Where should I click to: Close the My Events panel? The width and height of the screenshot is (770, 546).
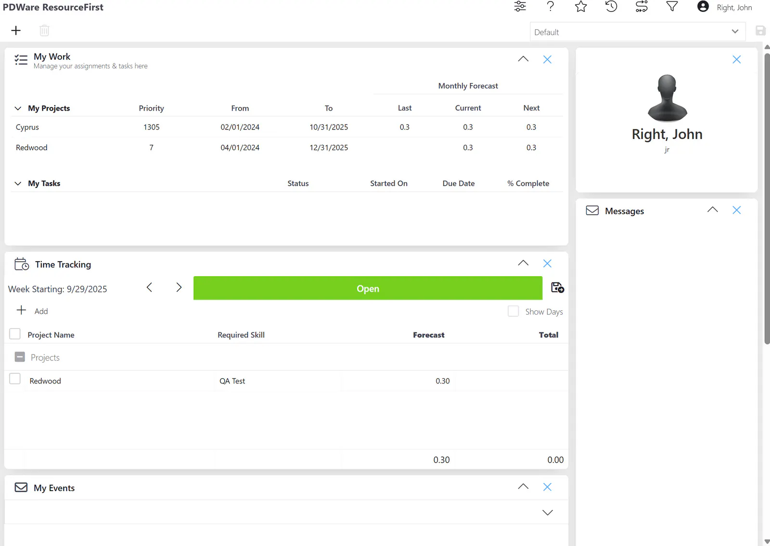547,487
